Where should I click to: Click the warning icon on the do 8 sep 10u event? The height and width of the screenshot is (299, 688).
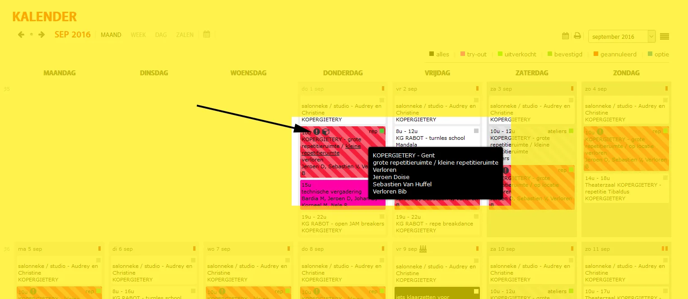tap(316, 291)
